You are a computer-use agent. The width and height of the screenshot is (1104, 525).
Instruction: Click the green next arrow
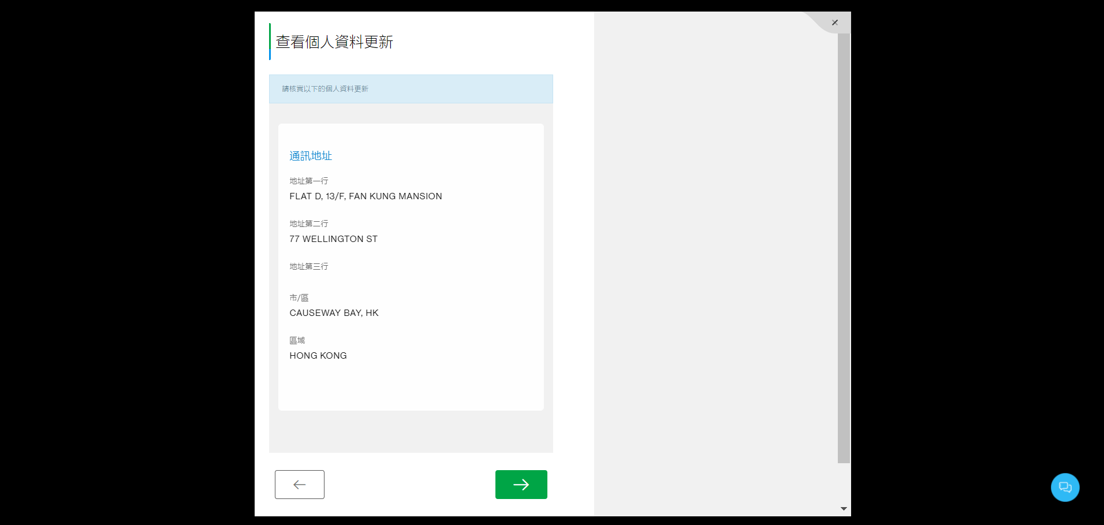coord(520,484)
